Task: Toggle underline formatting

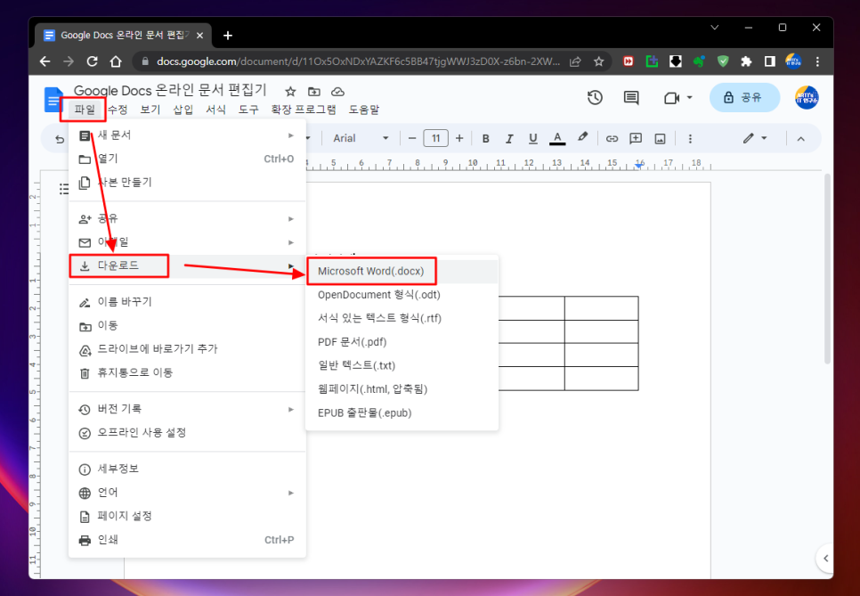Action: point(532,139)
